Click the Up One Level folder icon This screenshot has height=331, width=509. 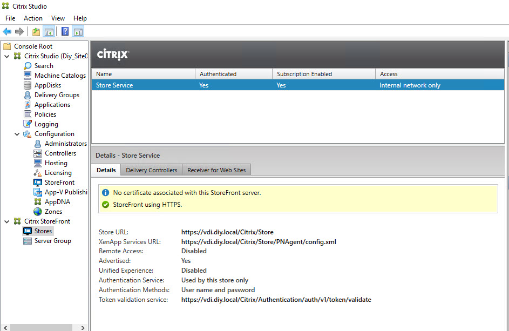[x=36, y=32]
